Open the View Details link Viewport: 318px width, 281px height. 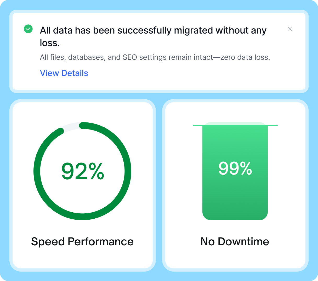coord(64,73)
